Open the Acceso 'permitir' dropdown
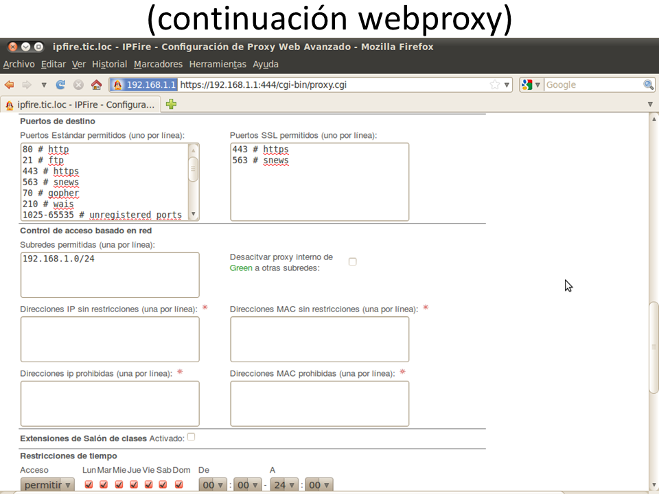 pyautogui.click(x=47, y=485)
